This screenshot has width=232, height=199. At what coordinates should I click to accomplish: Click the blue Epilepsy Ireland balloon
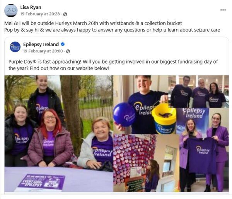124,114
